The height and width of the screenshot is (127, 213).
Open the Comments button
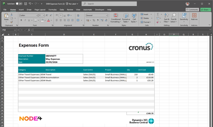coord(192,10)
